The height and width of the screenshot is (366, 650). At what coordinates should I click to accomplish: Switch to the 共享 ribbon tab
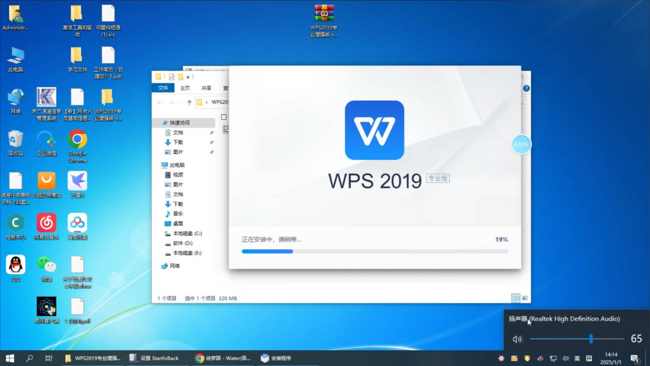click(x=205, y=88)
